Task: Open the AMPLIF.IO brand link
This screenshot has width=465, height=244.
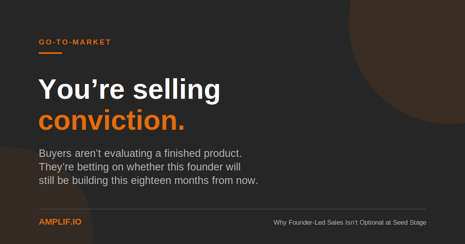Action: (x=60, y=222)
